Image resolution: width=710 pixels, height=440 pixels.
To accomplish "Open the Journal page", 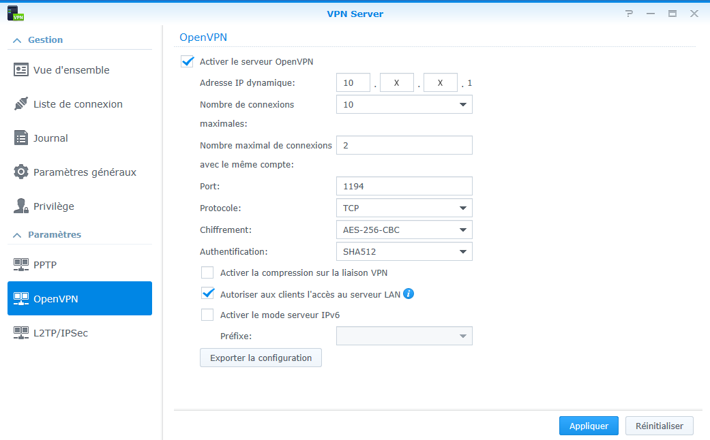I will (x=80, y=138).
